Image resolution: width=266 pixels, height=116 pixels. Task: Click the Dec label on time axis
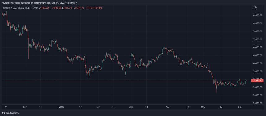tap(25, 107)
